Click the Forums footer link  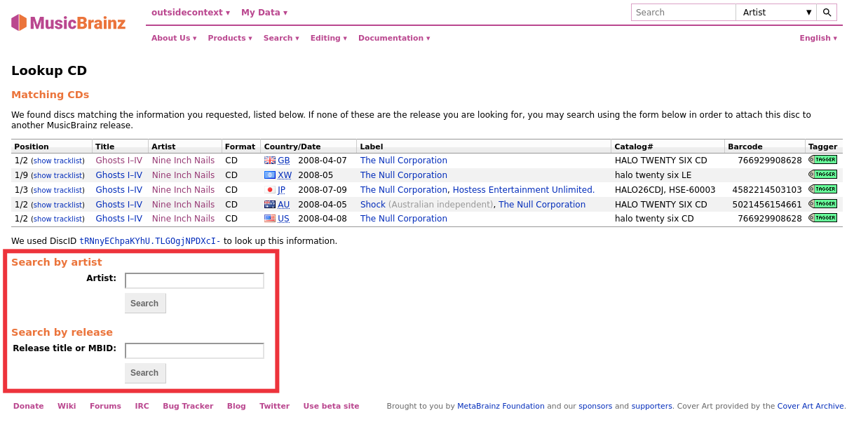pyautogui.click(x=105, y=406)
